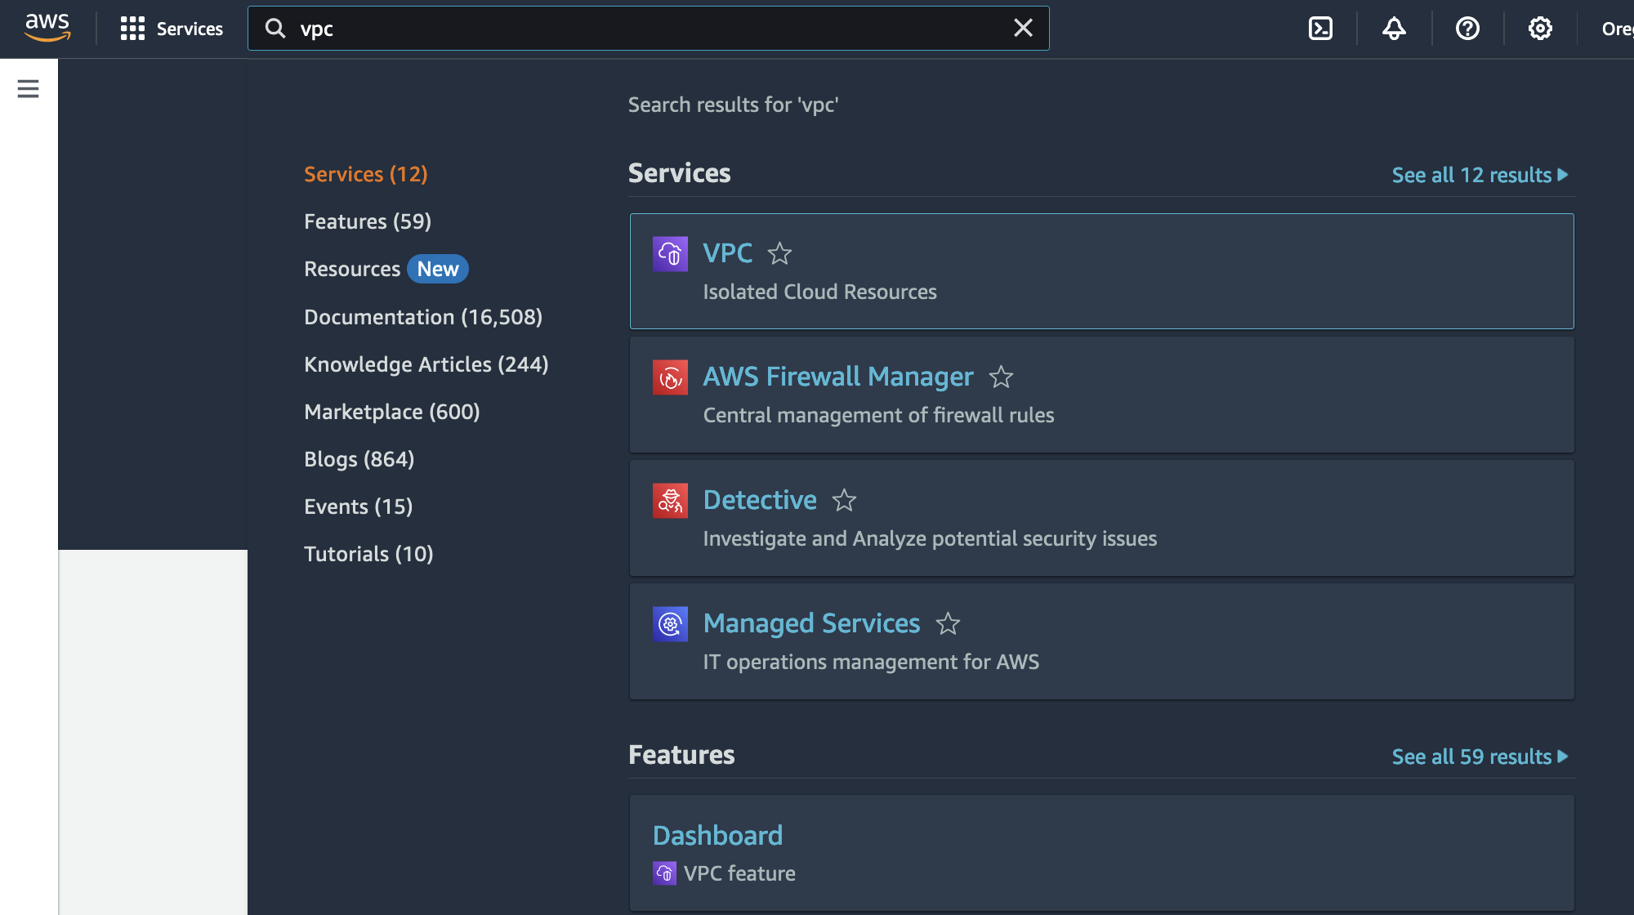Viewport: 1634px width, 915px height.
Task: Open the CloudShell terminal icon
Action: (x=1320, y=29)
